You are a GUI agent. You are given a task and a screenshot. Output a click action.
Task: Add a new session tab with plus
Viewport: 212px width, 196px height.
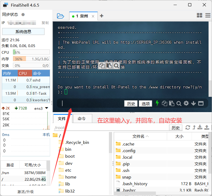(101, 16)
